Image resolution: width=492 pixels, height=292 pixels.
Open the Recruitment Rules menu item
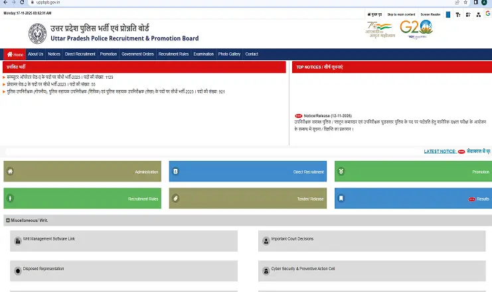[x=173, y=54]
